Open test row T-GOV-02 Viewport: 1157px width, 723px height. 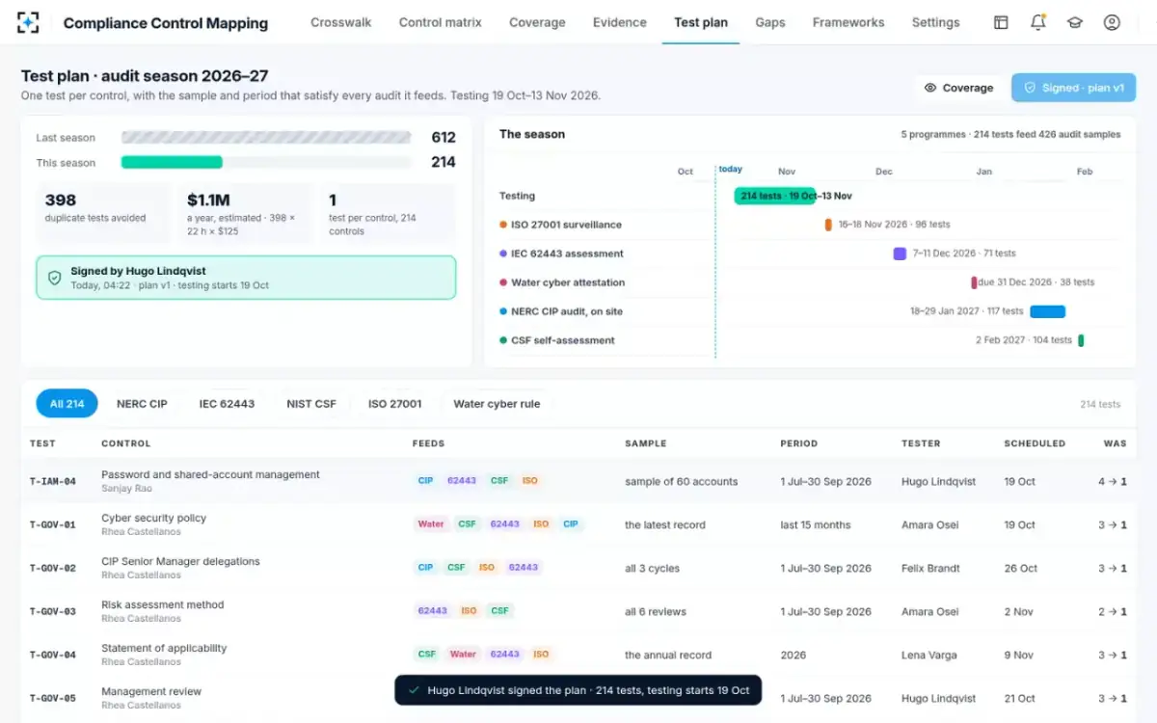coord(578,568)
